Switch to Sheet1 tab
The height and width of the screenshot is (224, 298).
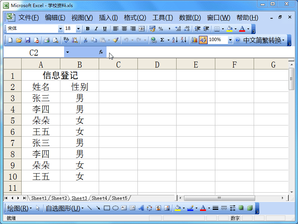coord(39,198)
